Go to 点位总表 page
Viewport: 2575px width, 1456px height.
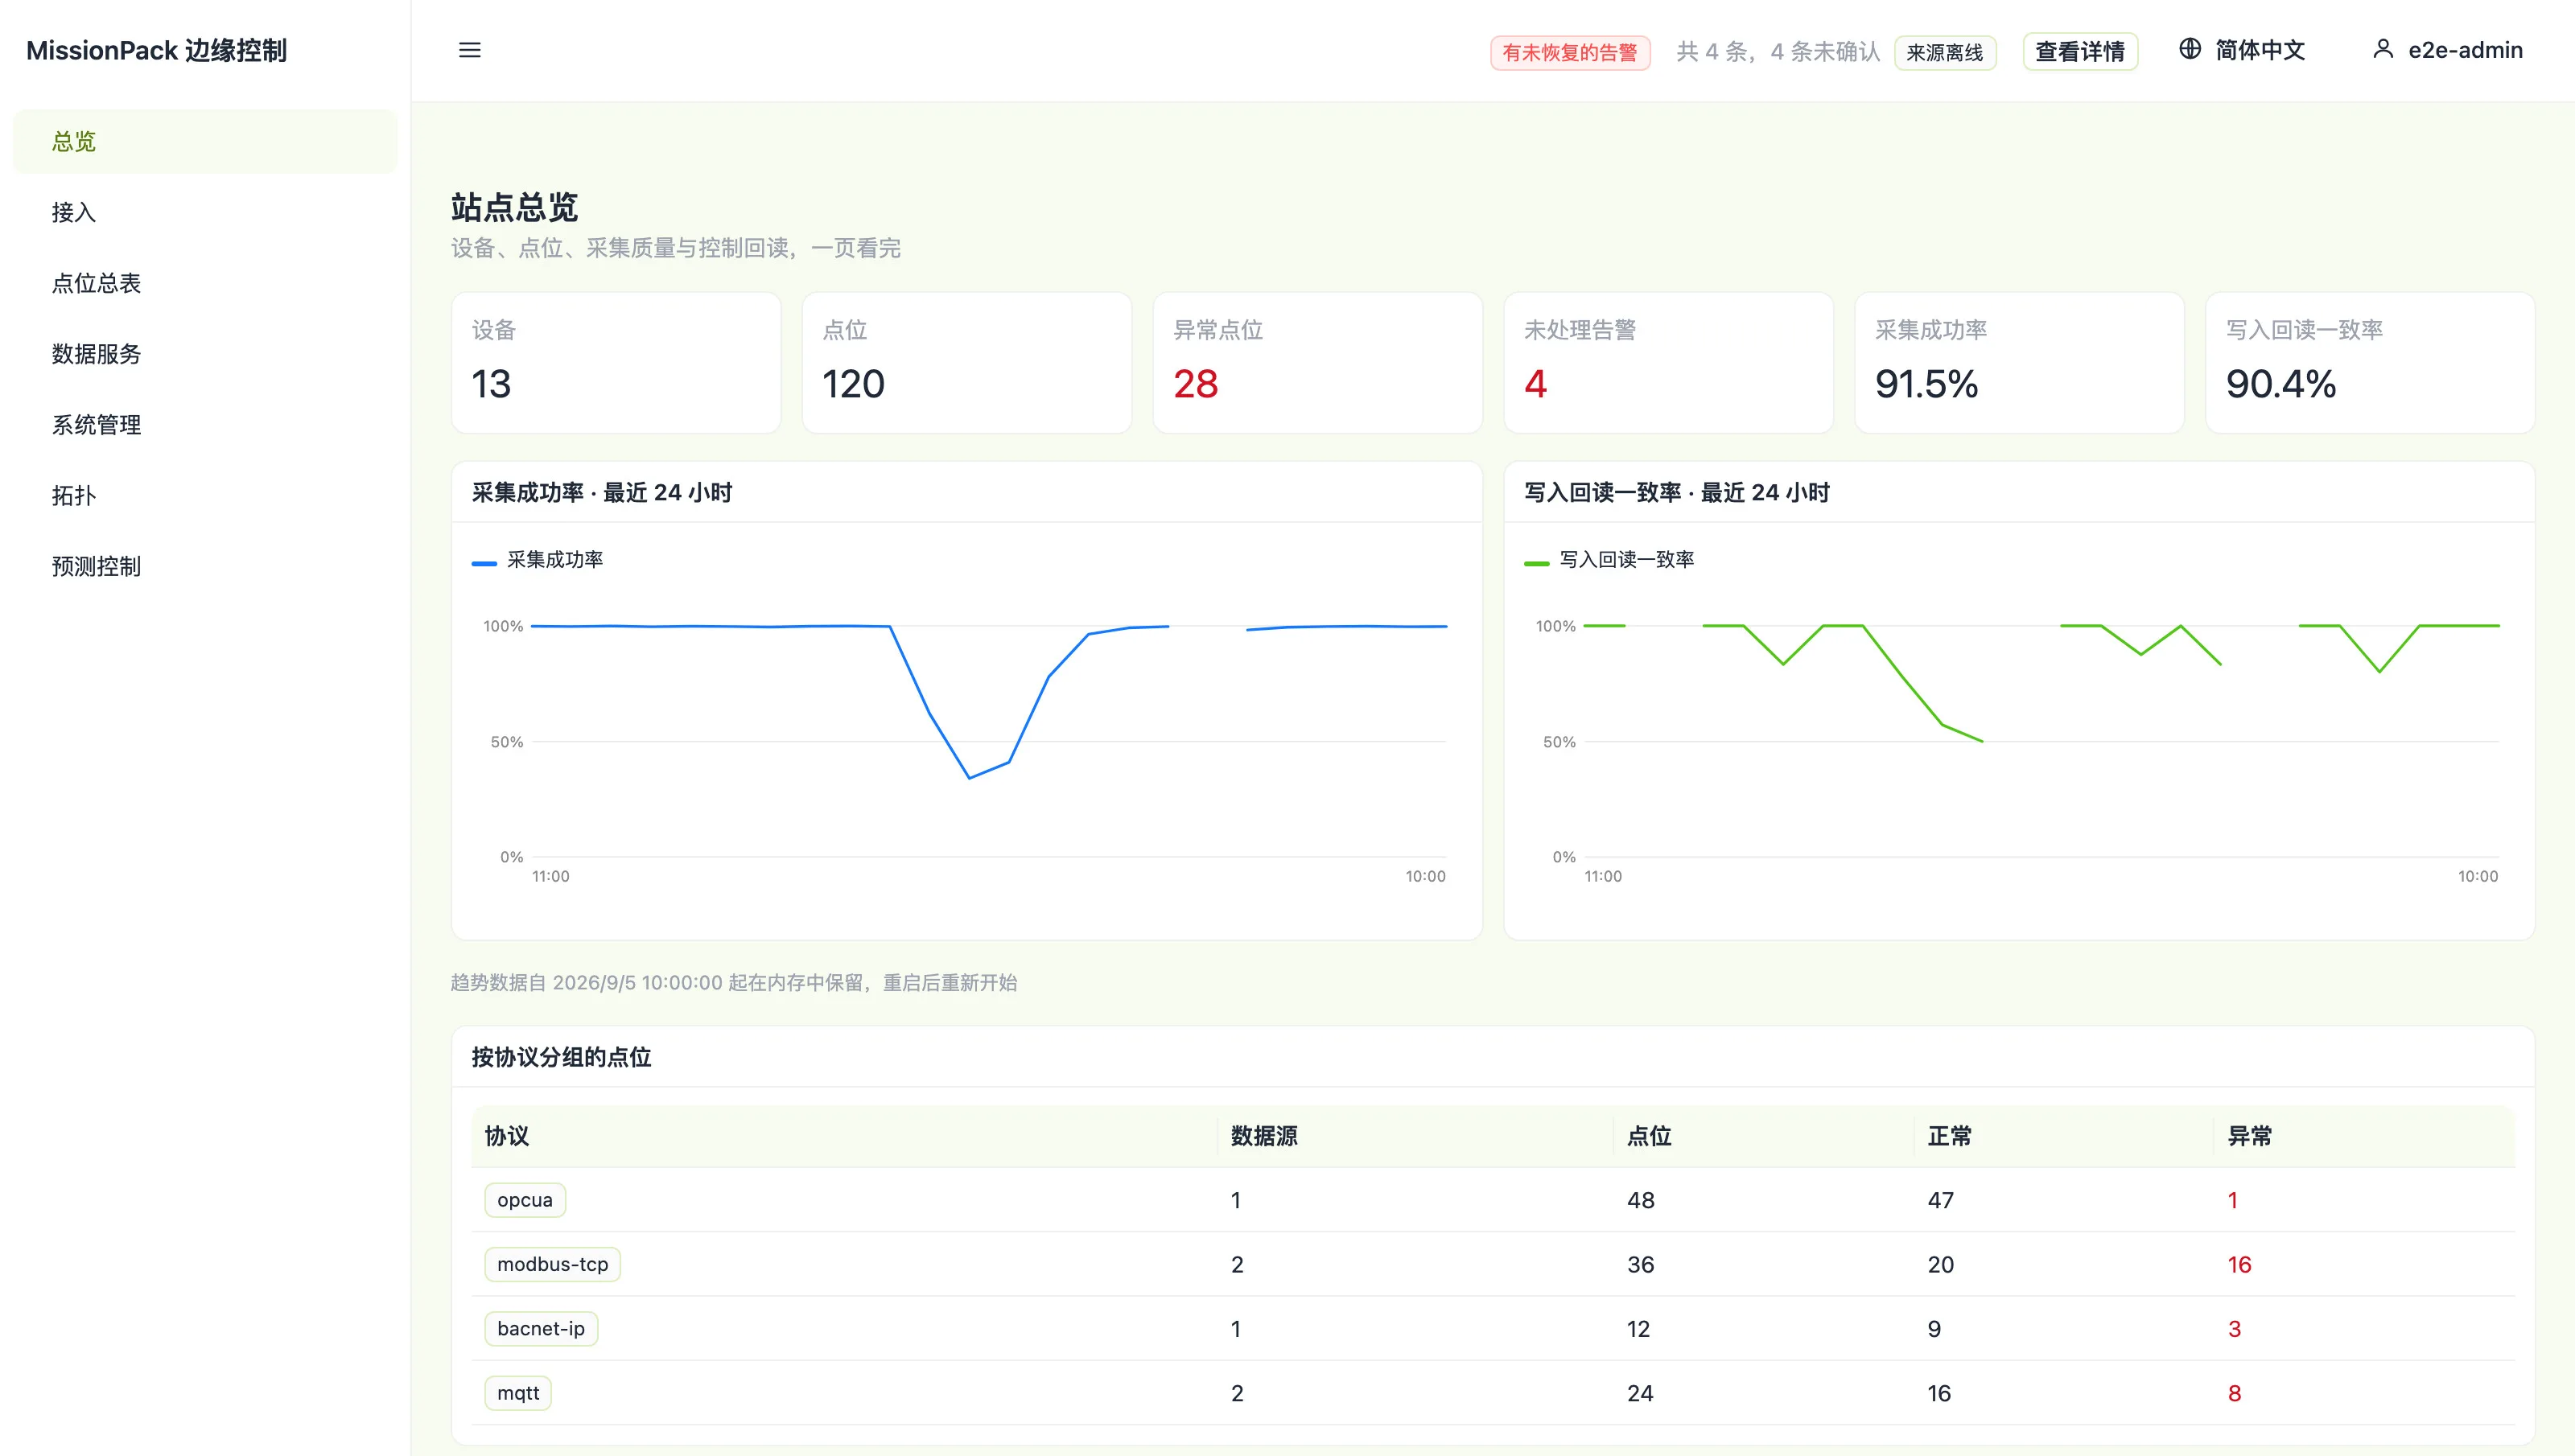click(205, 283)
